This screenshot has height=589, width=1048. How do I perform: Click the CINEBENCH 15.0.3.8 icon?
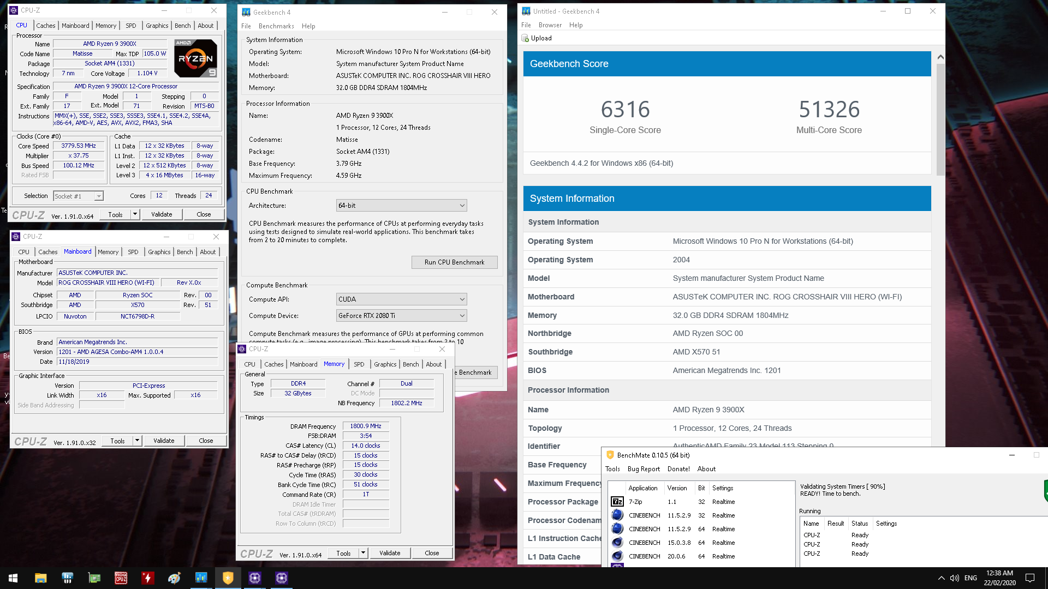point(617,543)
